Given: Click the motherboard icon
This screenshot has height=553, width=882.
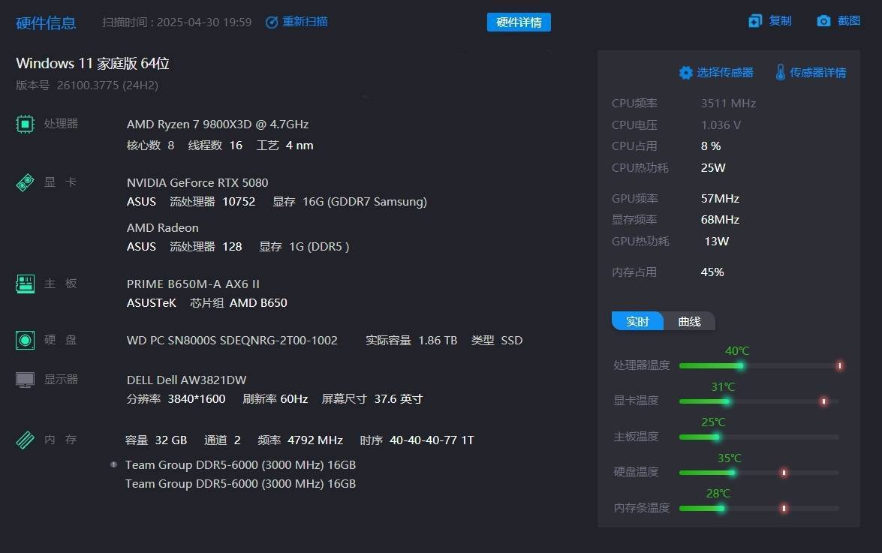Looking at the screenshot, I should (26, 284).
